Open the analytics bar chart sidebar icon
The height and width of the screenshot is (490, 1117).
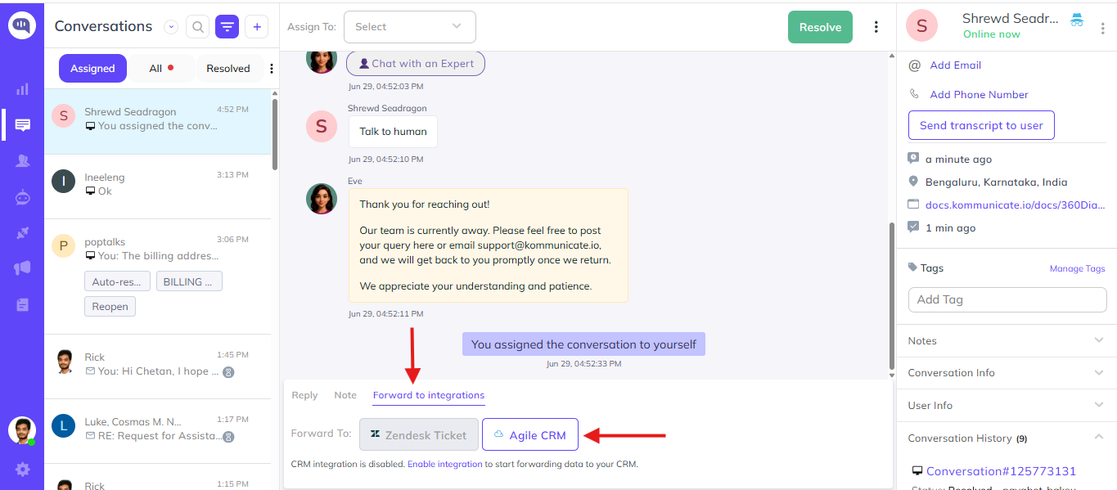coord(22,88)
